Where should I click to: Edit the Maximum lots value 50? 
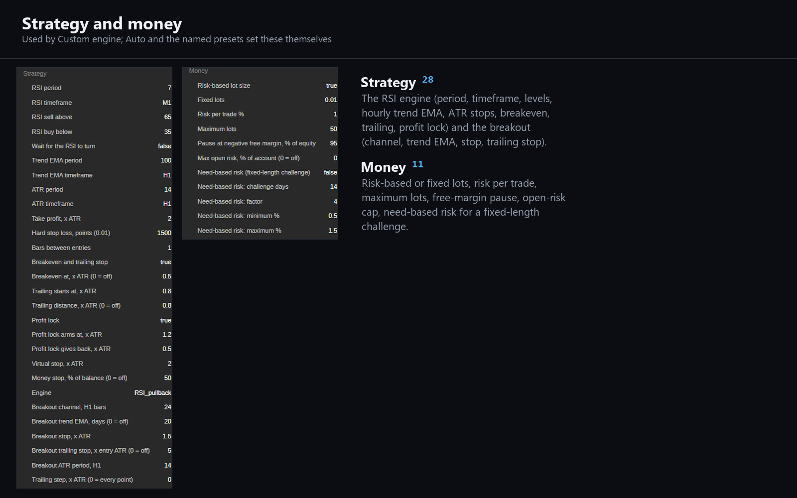[333, 129]
